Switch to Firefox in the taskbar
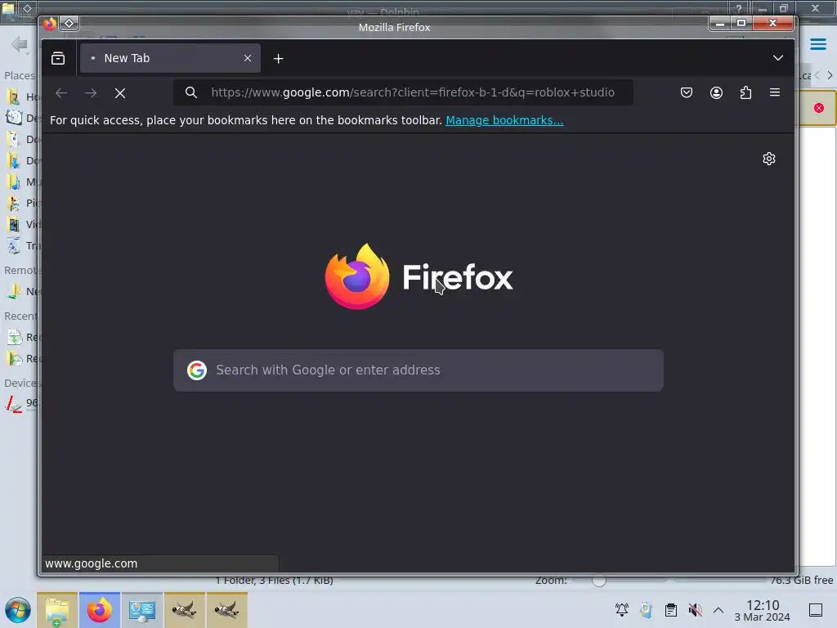 pyautogui.click(x=99, y=610)
